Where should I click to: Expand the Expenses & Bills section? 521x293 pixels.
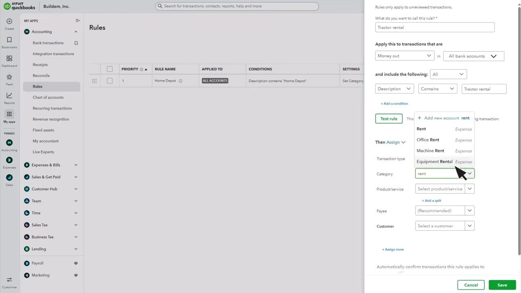(76, 165)
